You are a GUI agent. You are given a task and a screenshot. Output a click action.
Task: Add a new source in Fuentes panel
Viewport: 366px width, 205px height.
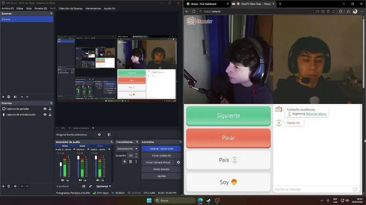click(3, 186)
